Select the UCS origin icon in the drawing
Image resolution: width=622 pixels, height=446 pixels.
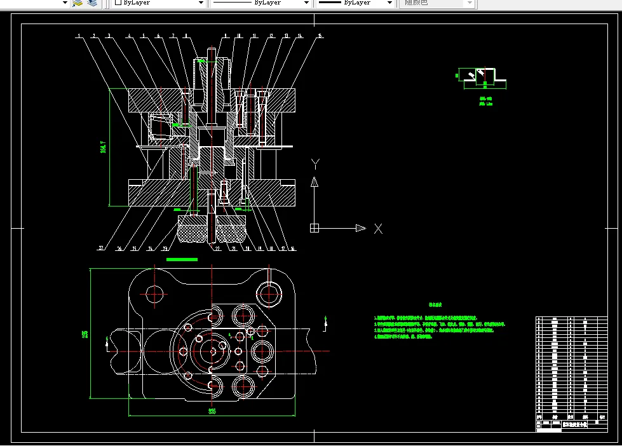click(314, 228)
